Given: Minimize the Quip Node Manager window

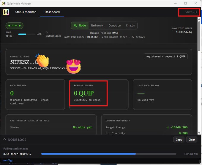Looking at the screenshot, I should coord(176,3).
